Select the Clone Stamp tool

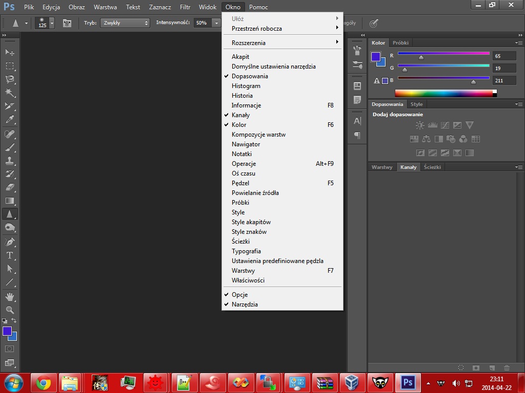pyautogui.click(x=10, y=161)
